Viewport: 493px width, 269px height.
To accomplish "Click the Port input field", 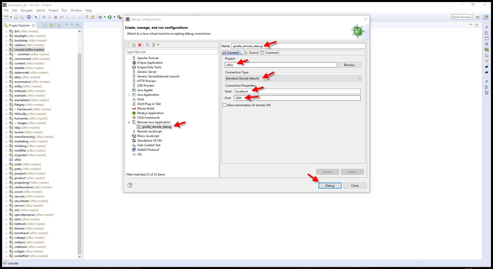I will (x=297, y=98).
